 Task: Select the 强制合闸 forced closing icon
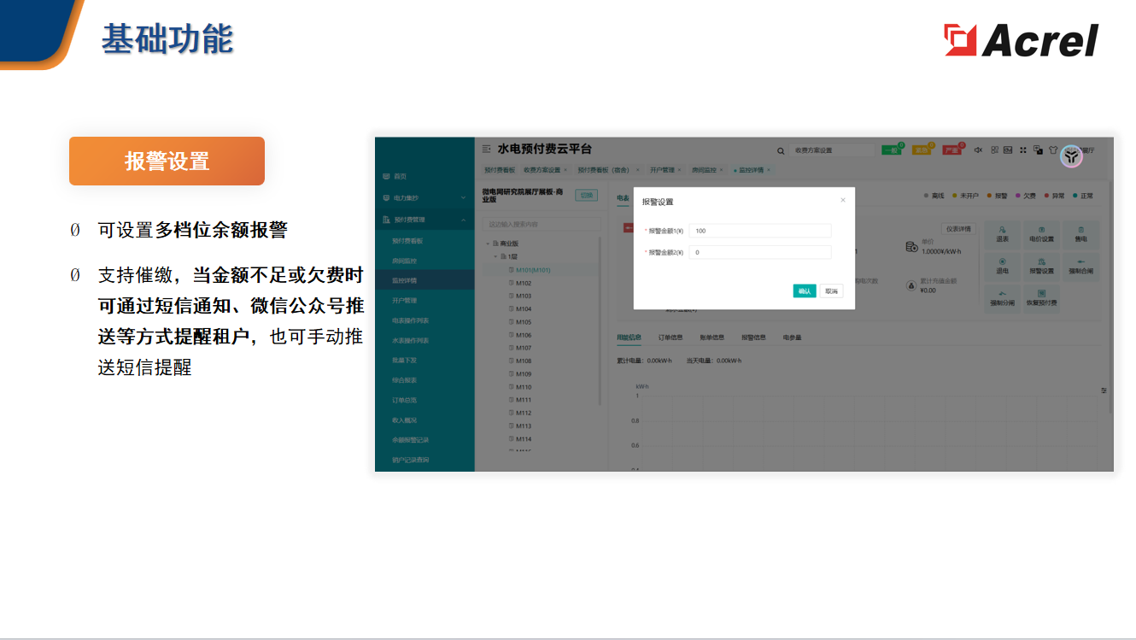point(1081,267)
